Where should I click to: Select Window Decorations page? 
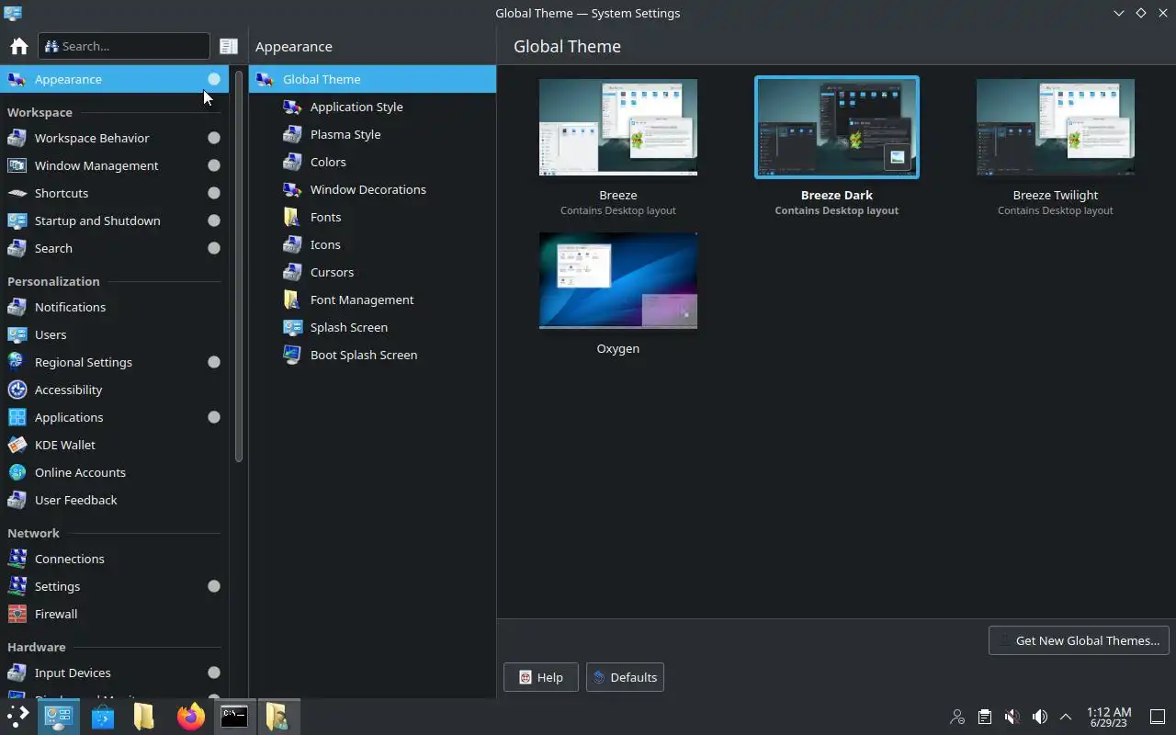tap(372, 189)
